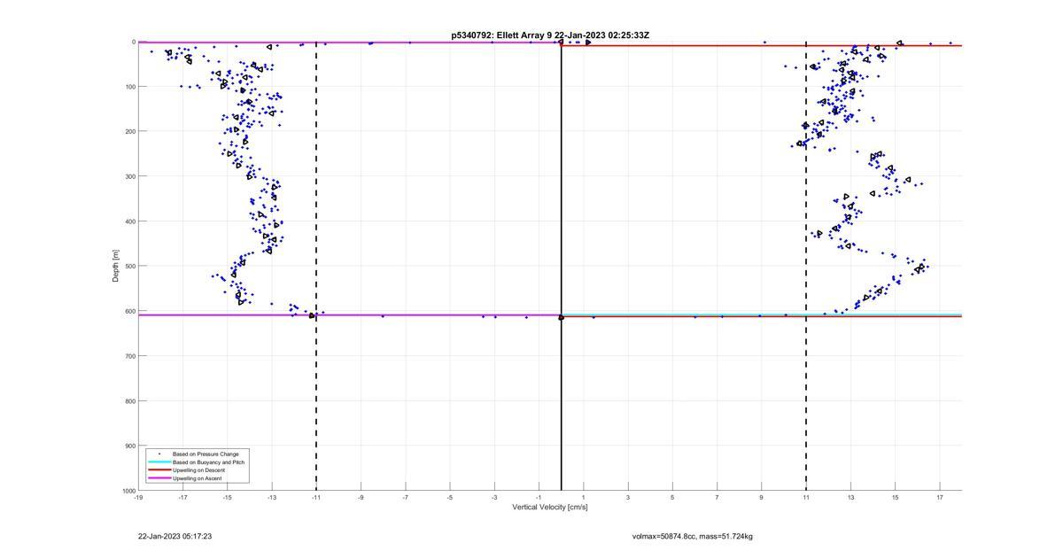
Task: Pick the cyan line swatch in the legend
Action: coord(159,462)
